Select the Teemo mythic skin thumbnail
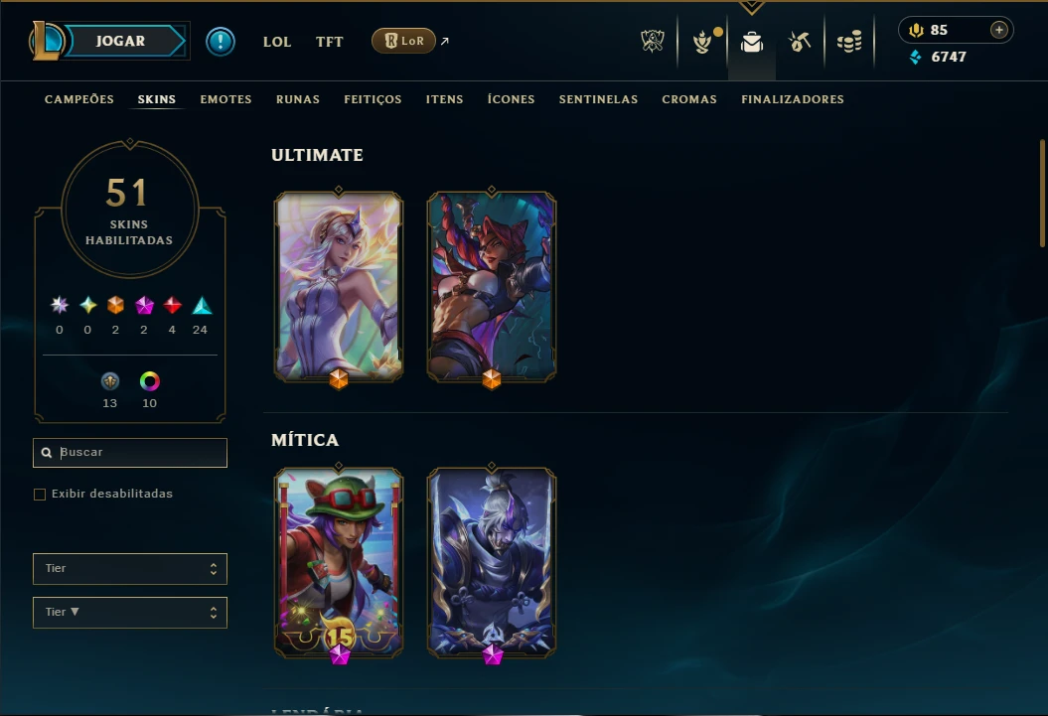This screenshot has height=716, width=1048. pyautogui.click(x=339, y=562)
